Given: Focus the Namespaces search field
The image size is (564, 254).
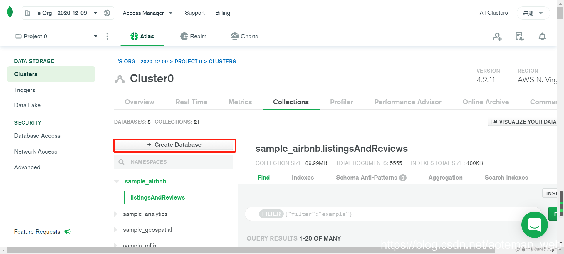Looking at the screenshot, I should pyautogui.click(x=174, y=162).
